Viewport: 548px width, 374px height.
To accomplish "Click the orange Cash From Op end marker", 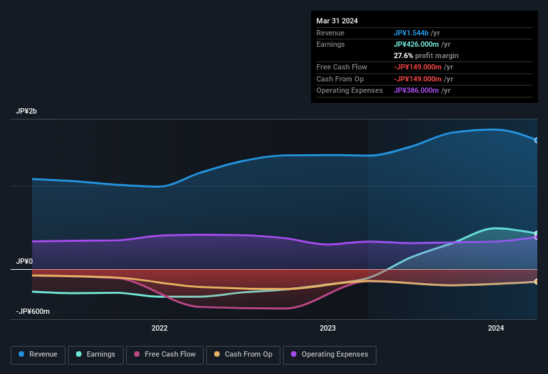I will (x=537, y=281).
